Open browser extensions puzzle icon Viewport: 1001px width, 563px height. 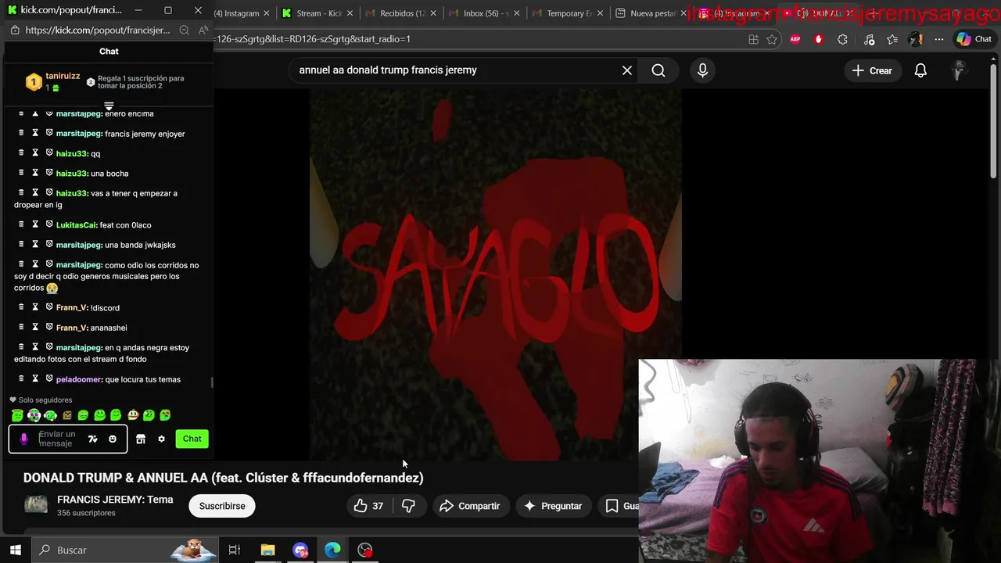click(842, 39)
